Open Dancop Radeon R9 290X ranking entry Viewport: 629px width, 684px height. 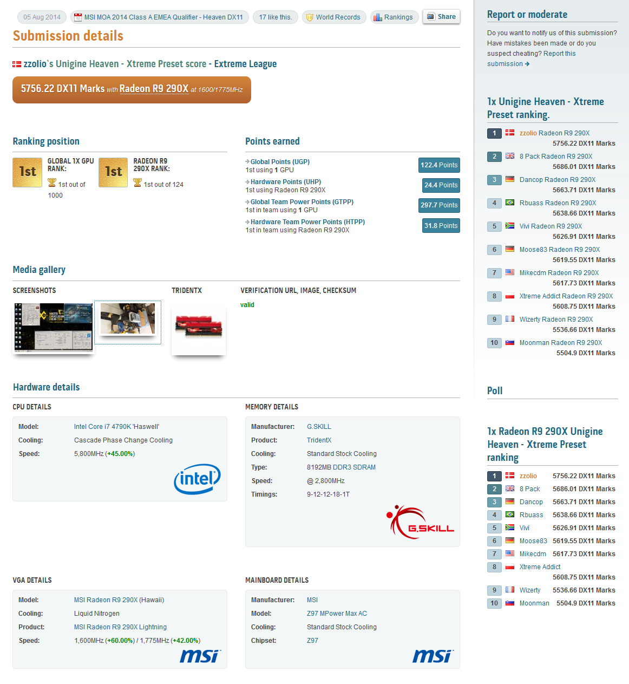[558, 180]
